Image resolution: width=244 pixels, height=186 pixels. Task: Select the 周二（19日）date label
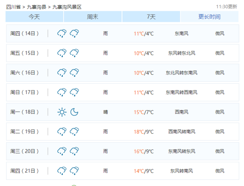click(x=24, y=132)
